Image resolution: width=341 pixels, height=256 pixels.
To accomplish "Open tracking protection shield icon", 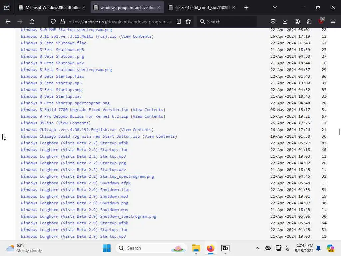I will (x=53, y=22).
